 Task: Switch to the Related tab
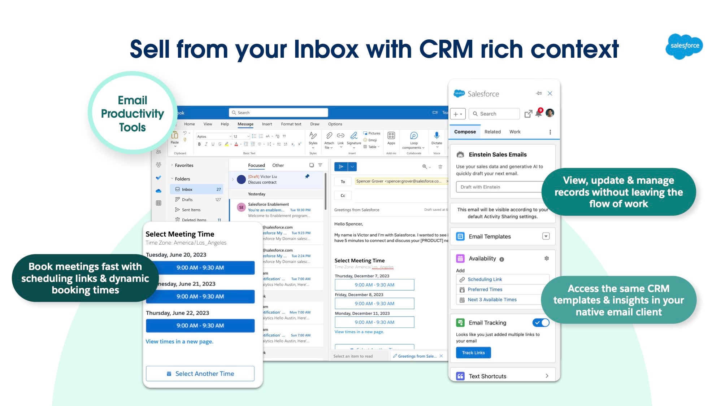492,132
